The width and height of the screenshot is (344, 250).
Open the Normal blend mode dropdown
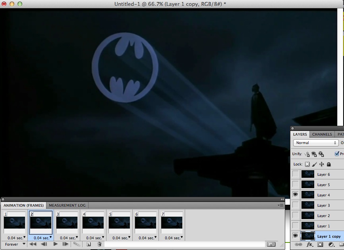pyautogui.click(x=315, y=142)
